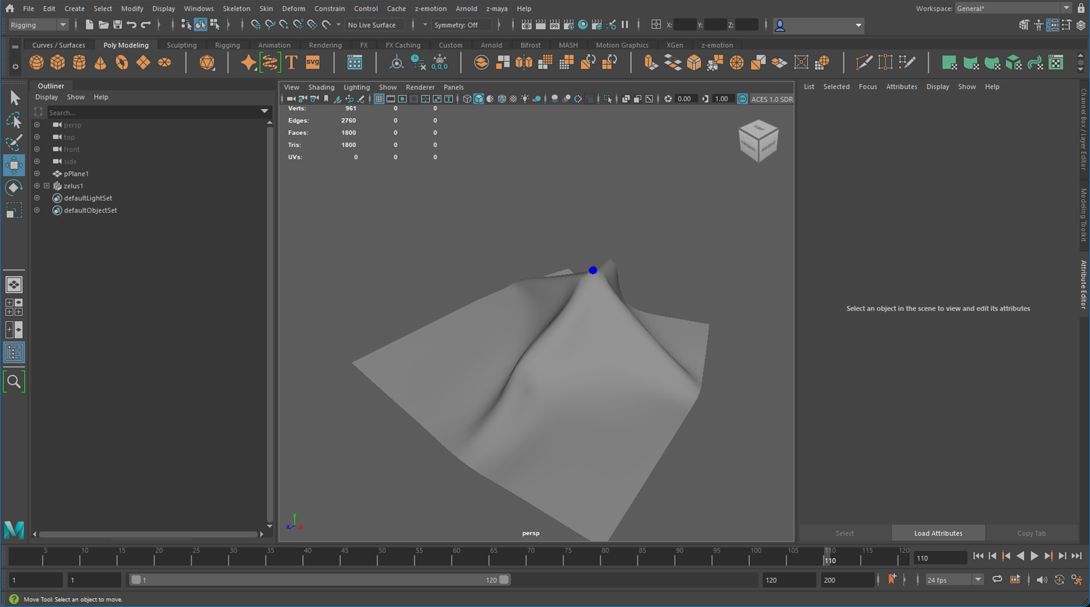The height and width of the screenshot is (607, 1090).
Task: Open the snap options dropdown arrow
Action: pos(338,25)
